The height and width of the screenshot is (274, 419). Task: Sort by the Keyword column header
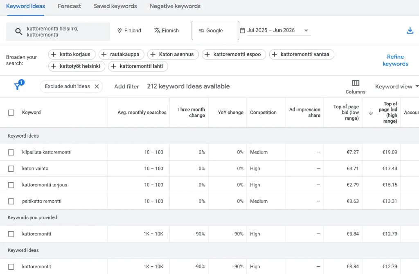tap(31, 112)
